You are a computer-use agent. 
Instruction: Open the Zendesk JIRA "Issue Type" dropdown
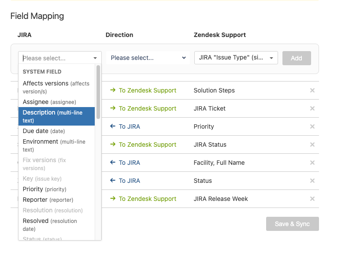pyautogui.click(x=236, y=58)
